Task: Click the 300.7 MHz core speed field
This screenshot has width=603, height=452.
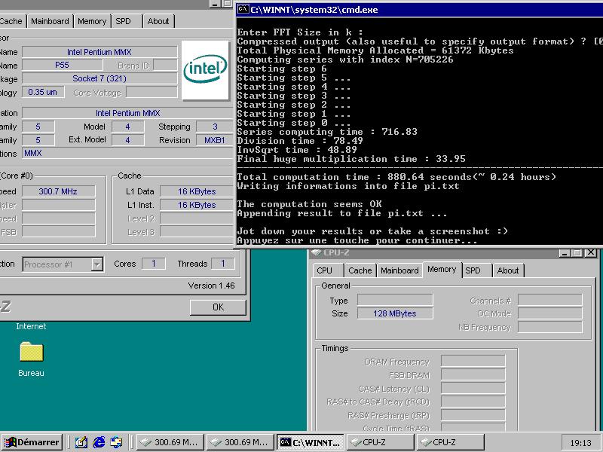Action: click(x=59, y=191)
